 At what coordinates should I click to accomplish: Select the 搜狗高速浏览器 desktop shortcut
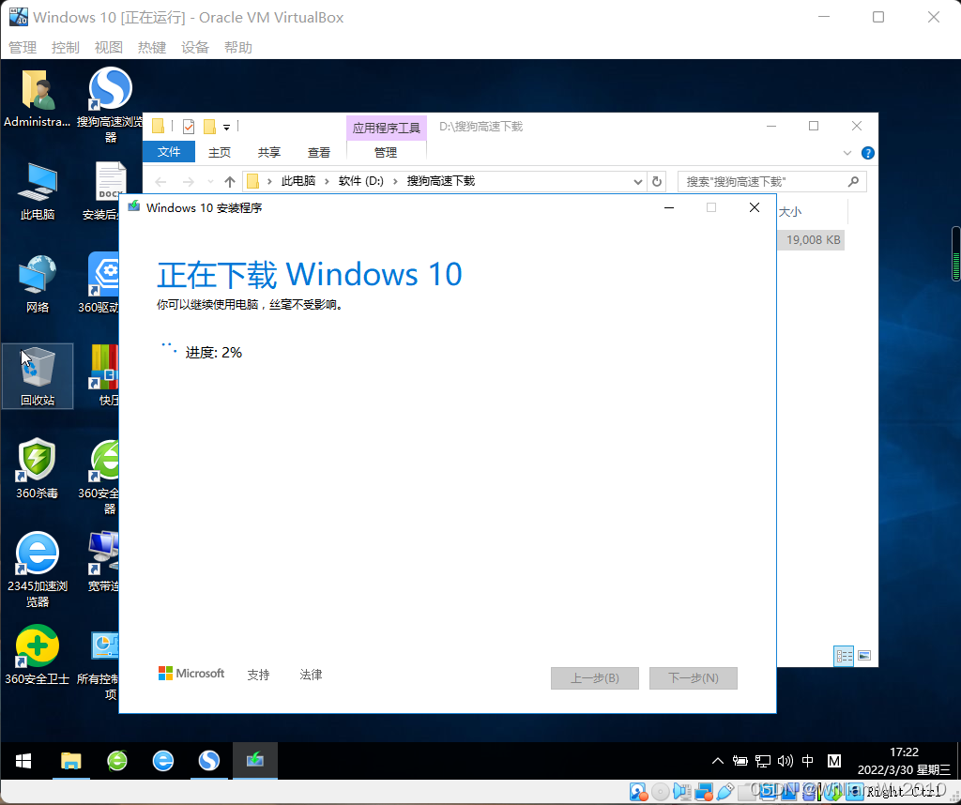(111, 105)
